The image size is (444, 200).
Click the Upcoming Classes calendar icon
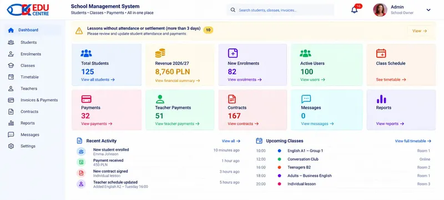(x=259, y=141)
